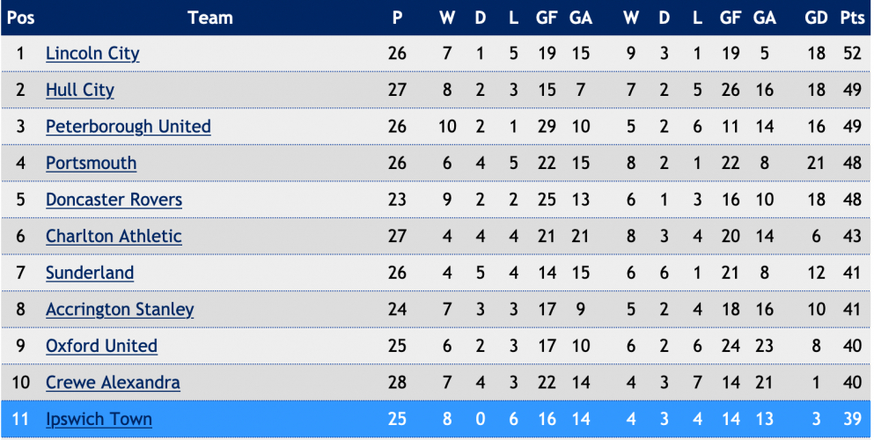Go to the Oxford United link

coord(101,346)
